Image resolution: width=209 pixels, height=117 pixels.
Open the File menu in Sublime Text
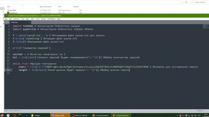tap(6, 19)
